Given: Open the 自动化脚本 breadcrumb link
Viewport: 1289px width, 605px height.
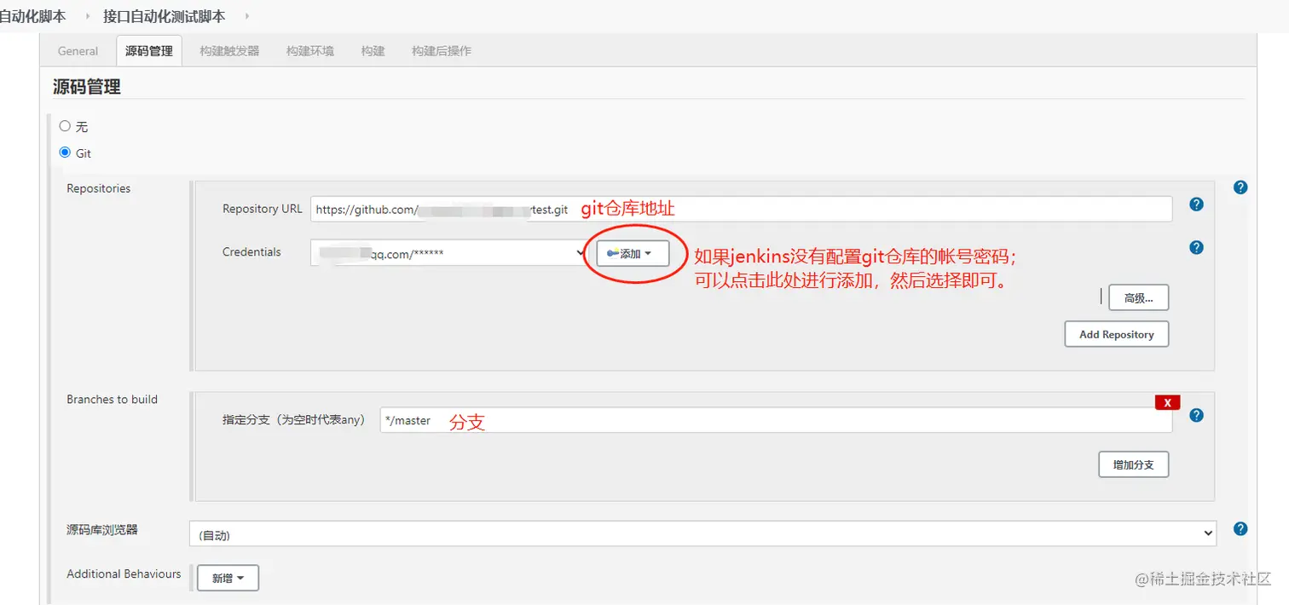Looking at the screenshot, I should 33,16.
